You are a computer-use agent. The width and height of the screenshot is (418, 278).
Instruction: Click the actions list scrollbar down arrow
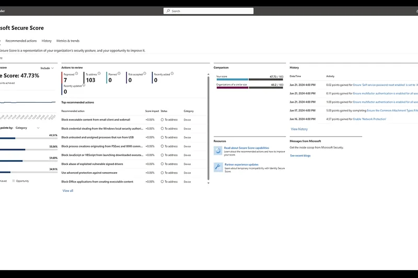point(208,183)
